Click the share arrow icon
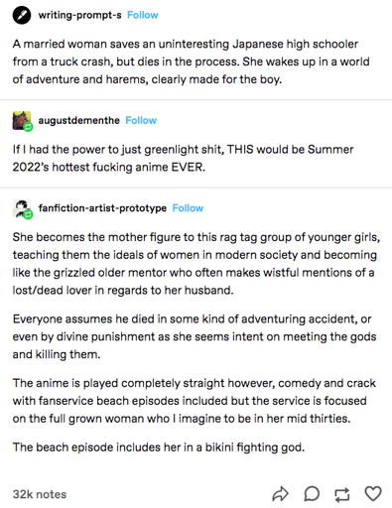The width and height of the screenshot is (392, 508). pos(280,494)
